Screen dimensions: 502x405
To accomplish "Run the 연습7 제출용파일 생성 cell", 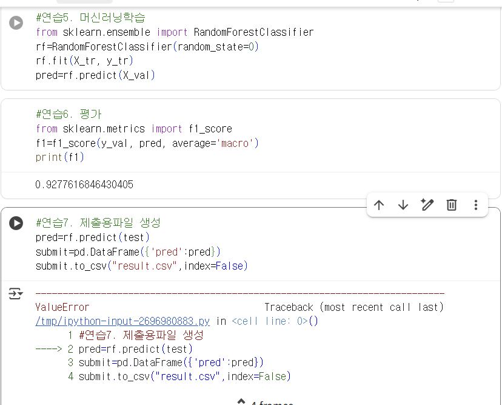I will (x=16, y=223).
